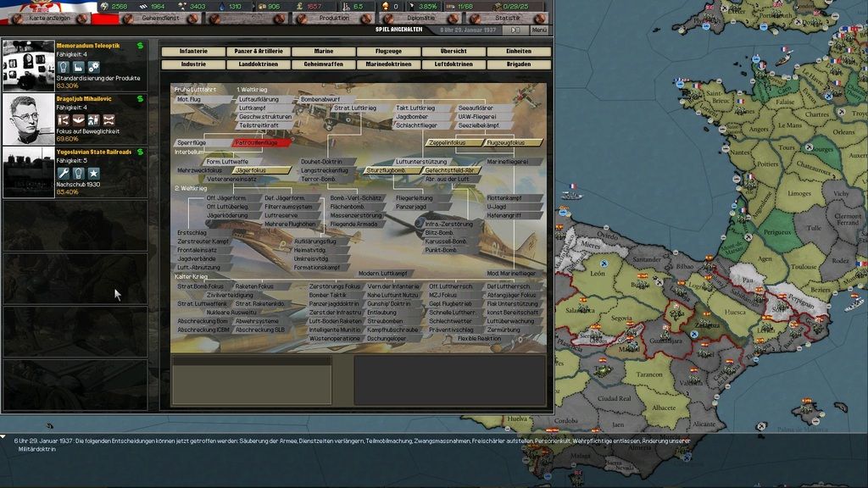
Task: Click the lightbulb specialty icon for Memorandum Teleoptik
Action: (x=64, y=67)
